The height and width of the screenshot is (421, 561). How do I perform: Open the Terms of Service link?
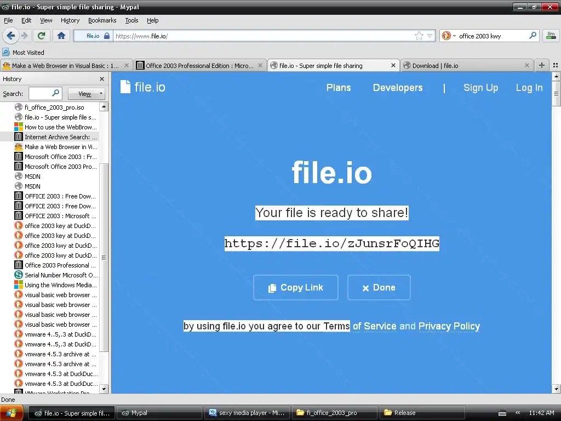[359, 326]
